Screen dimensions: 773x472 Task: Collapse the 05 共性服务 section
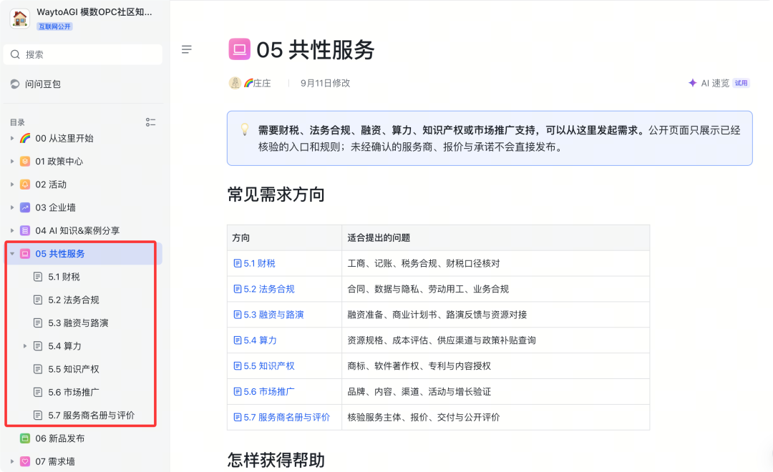(12, 254)
